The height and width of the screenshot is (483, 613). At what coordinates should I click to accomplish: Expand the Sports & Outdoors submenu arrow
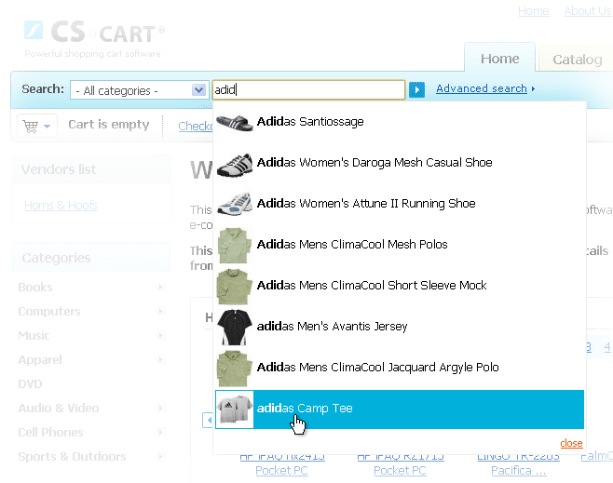tap(160, 456)
